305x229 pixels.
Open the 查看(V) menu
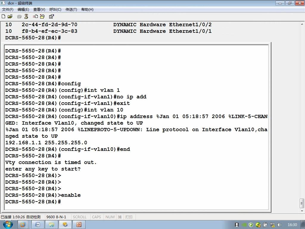pyautogui.click(x=39, y=9)
